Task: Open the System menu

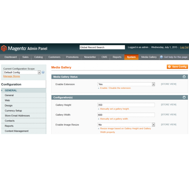Action: [131, 57]
